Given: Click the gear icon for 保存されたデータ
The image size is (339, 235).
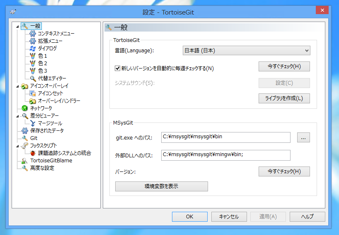Looking at the screenshot, I should pyautogui.click(x=25, y=131).
